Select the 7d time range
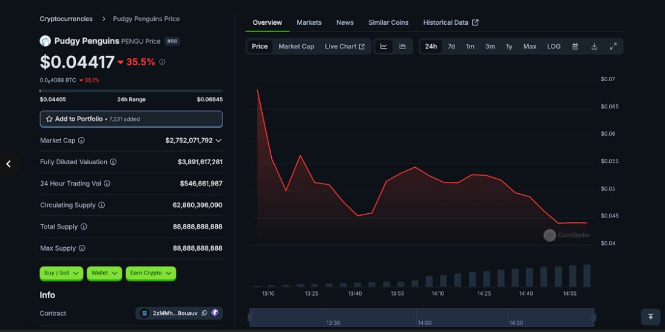This screenshot has width=665, height=332. (451, 46)
